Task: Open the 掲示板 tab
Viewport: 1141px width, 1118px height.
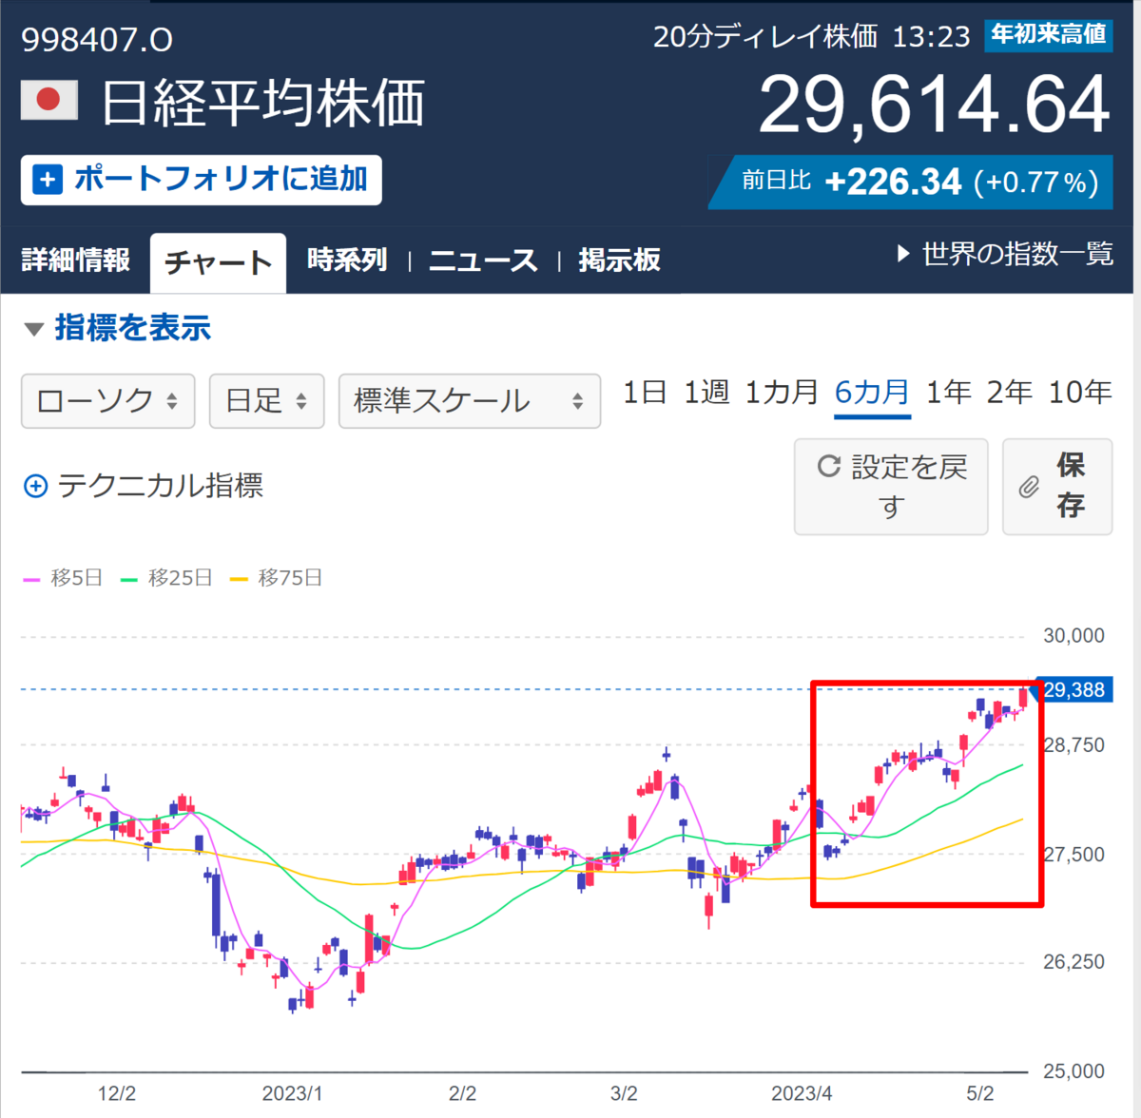Action: point(620,260)
